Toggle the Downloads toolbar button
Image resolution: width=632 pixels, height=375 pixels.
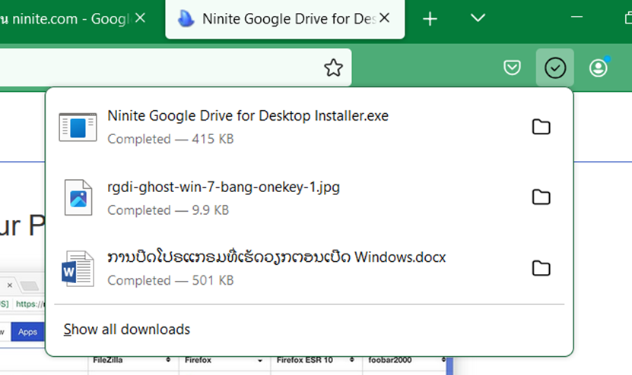point(555,68)
